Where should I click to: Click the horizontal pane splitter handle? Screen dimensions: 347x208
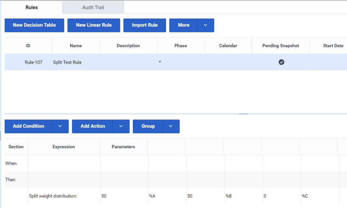point(243,114)
